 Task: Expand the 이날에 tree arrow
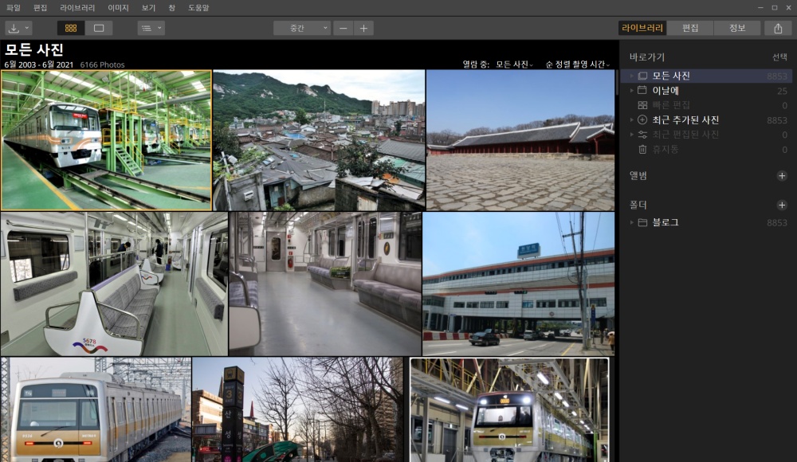coord(632,91)
